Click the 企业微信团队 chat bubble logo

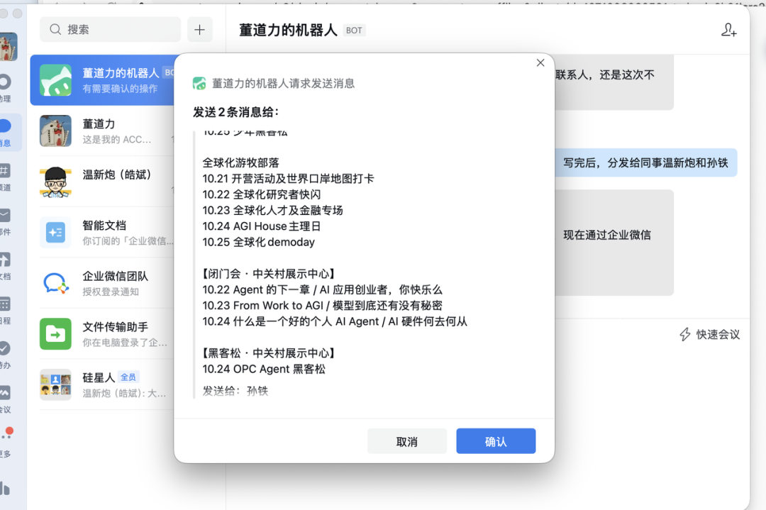(x=56, y=283)
